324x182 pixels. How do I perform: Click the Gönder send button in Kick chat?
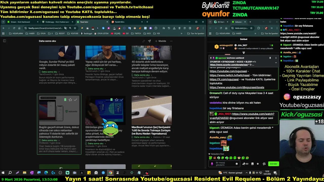[273, 164]
